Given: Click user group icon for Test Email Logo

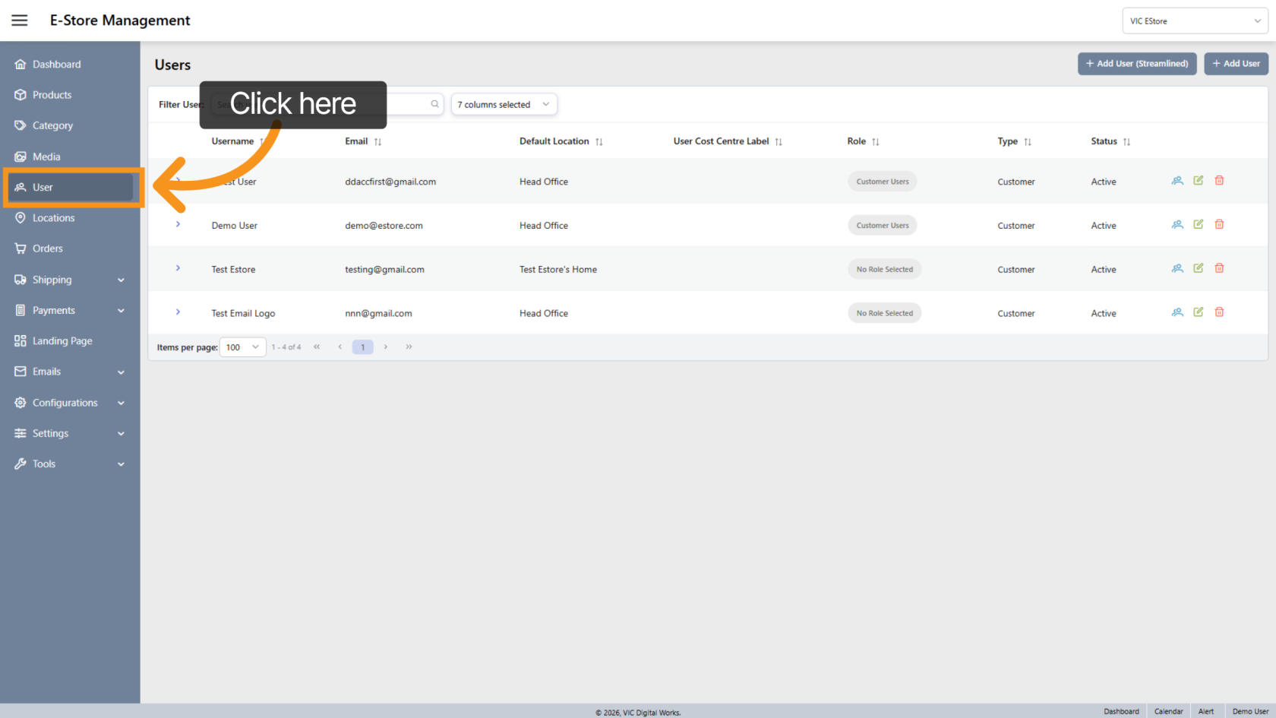Looking at the screenshot, I should pyautogui.click(x=1177, y=312).
